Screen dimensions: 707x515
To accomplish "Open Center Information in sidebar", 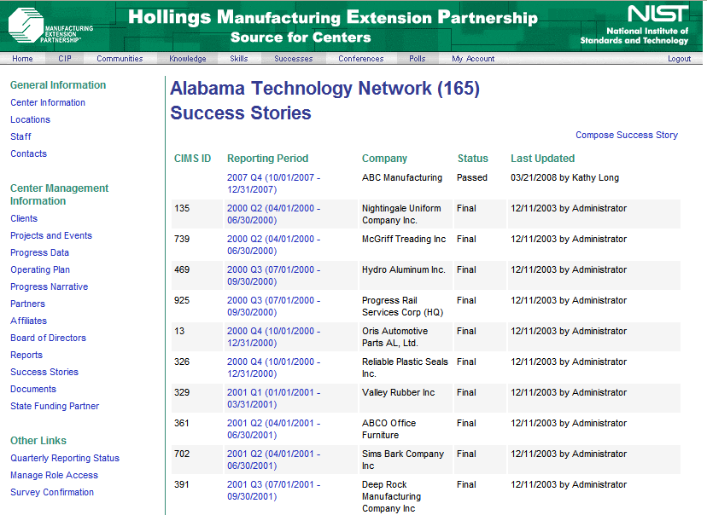I will pos(48,102).
